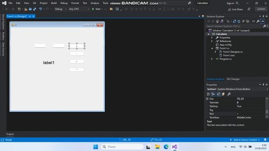The height and width of the screenshot is (151, 269).
Task: Click Sync with Active Document icon
Action: point(235,21)
